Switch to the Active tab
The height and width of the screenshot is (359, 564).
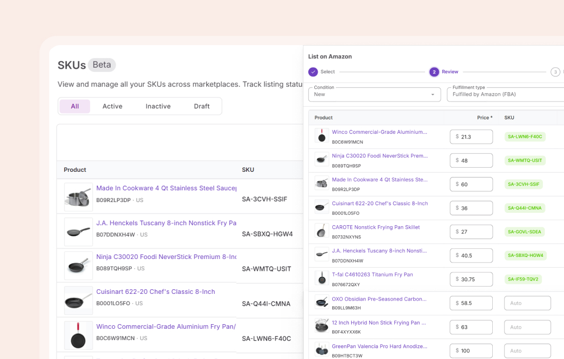click(x=112, y=106)
